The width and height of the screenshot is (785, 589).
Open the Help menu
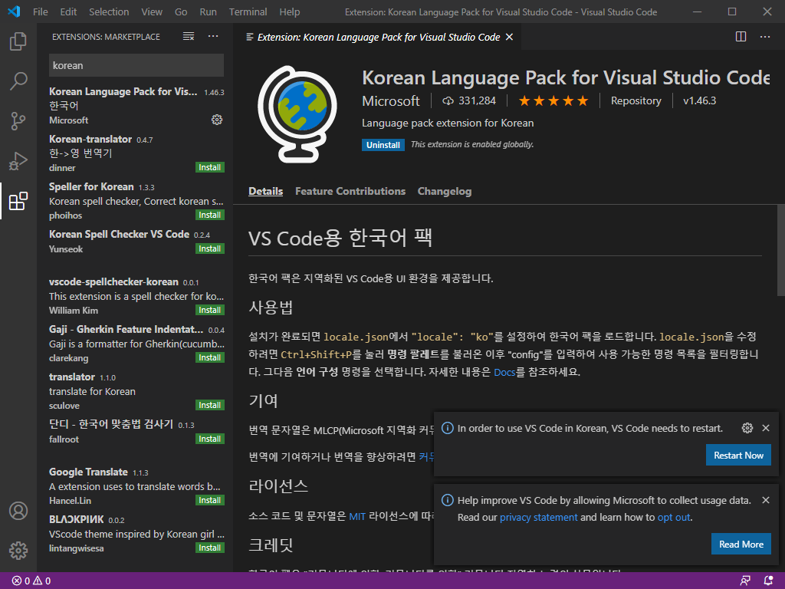(289, 12)
